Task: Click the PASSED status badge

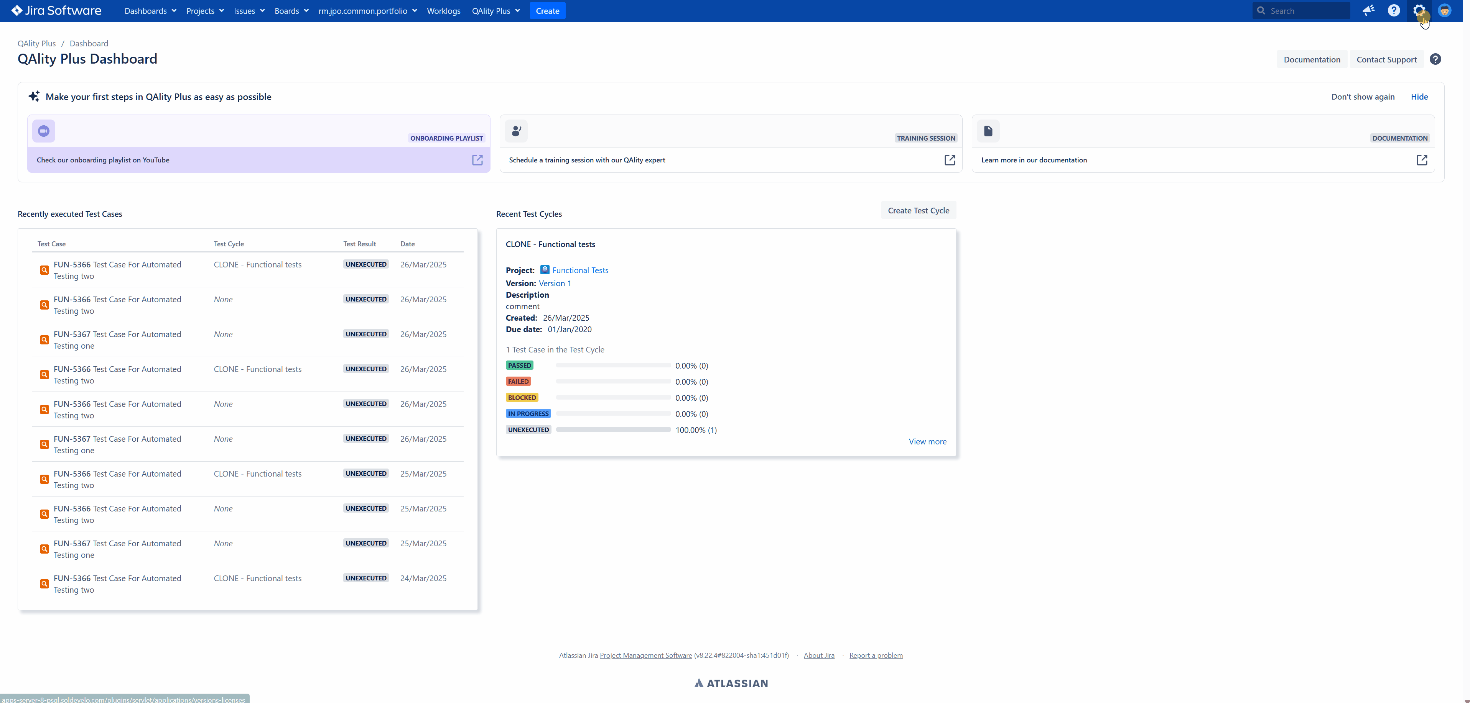Action: click(519, 365)
